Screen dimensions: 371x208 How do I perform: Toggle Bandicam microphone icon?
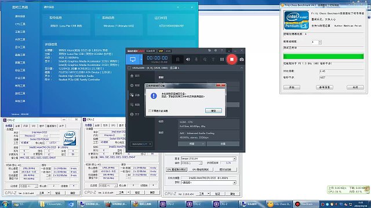click(196, 60)
